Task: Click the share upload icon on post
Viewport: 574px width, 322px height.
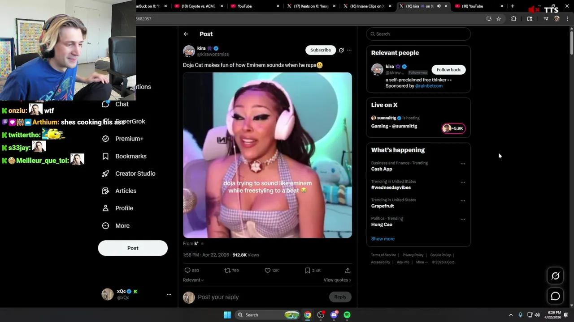Action: point(348,271)
